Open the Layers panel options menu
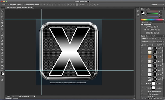Image resolution: width=165 pixels, height=100 pixels. coord(163,36)
